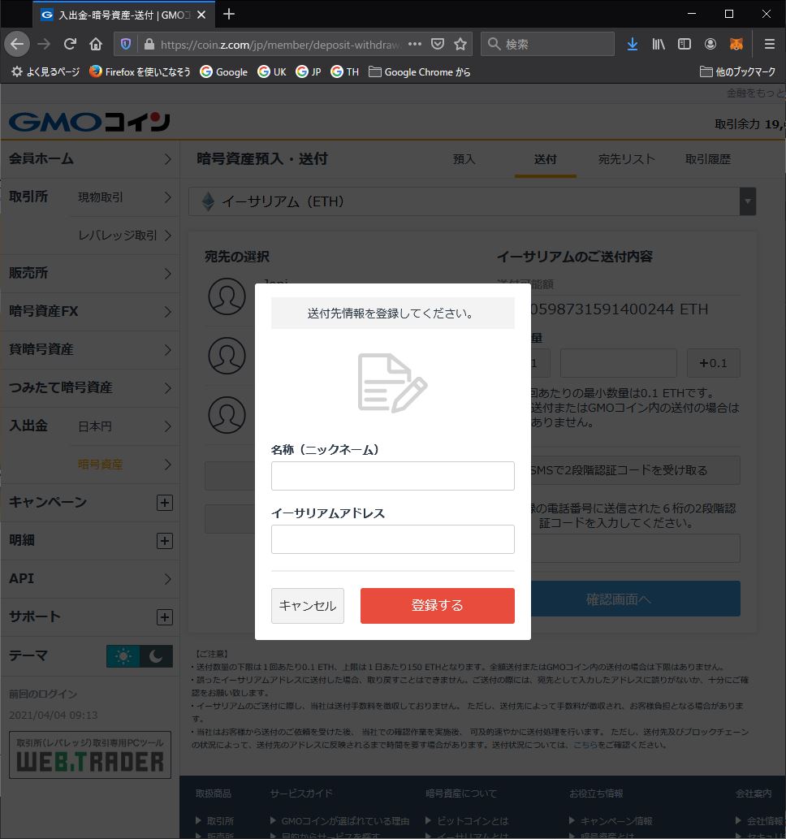The image size is (786, 839).
Task: Click the キャンセル button in the dialog
Action: coord(308,606)
